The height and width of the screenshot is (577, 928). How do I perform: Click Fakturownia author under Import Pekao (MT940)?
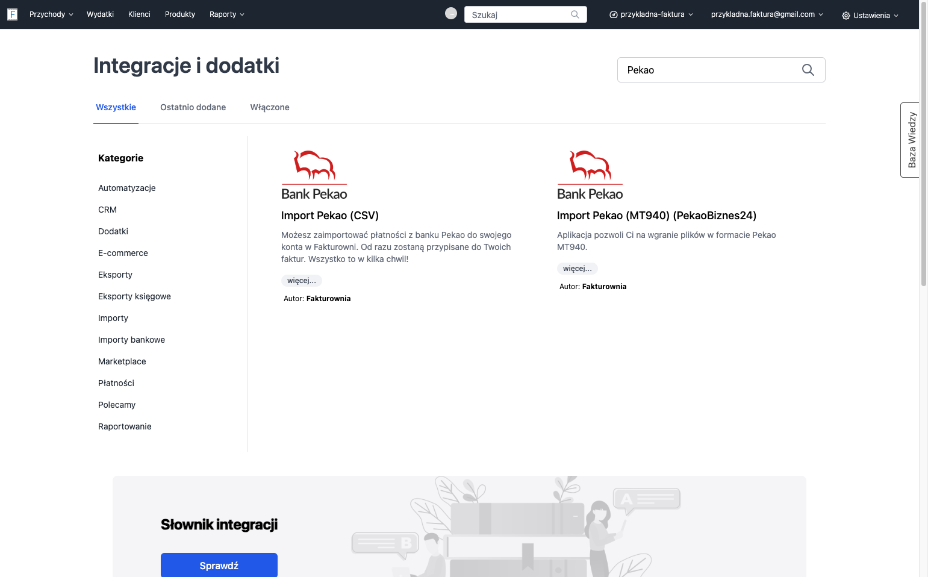coord(604,287)
